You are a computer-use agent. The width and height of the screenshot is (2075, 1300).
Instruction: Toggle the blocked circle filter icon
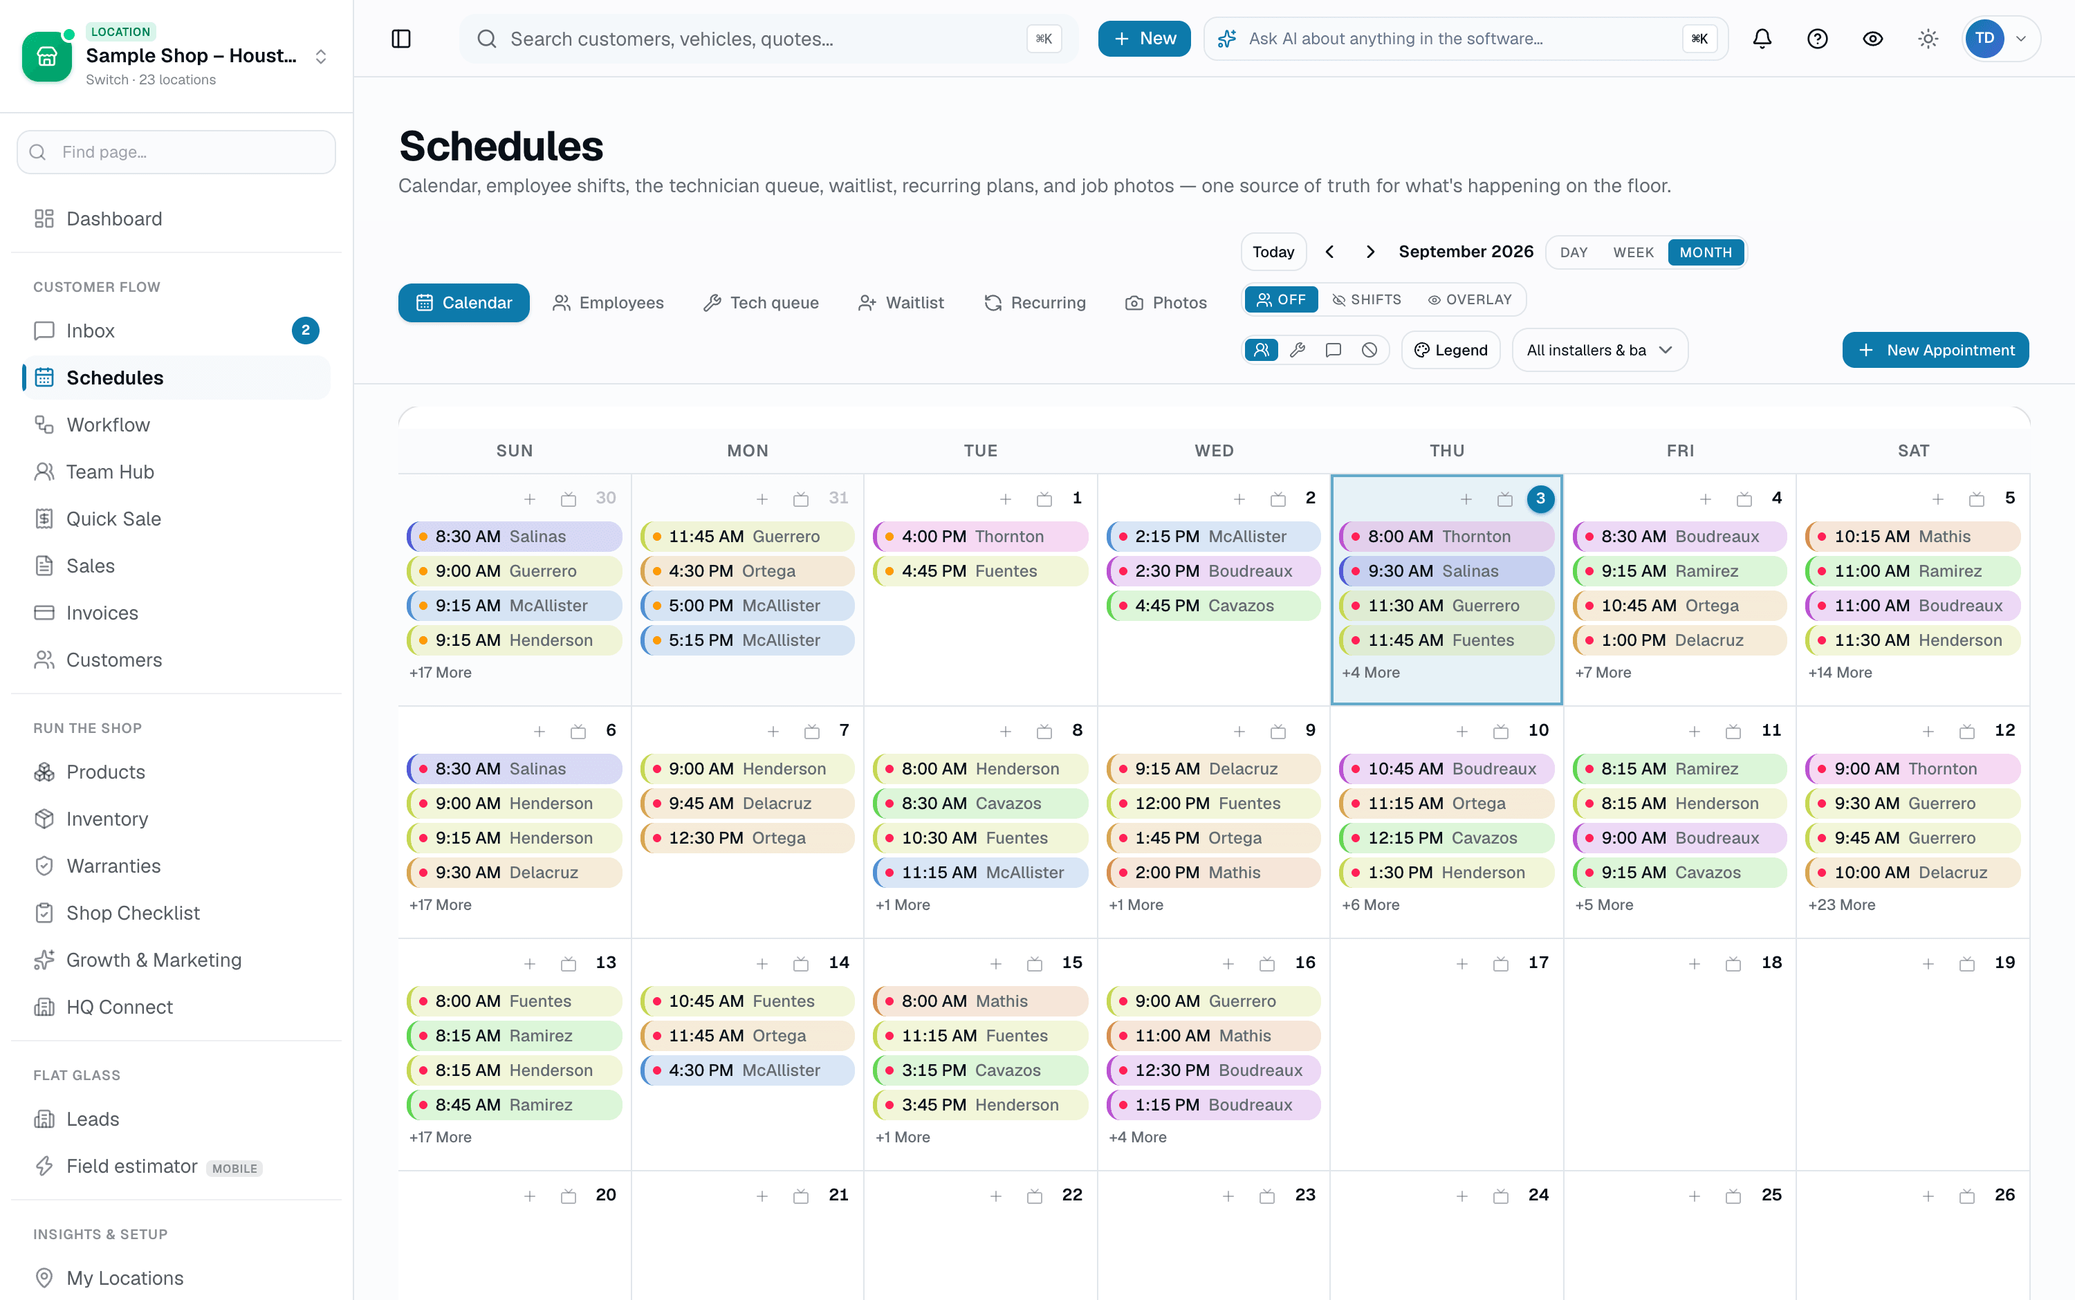(x=1370, y=350)
